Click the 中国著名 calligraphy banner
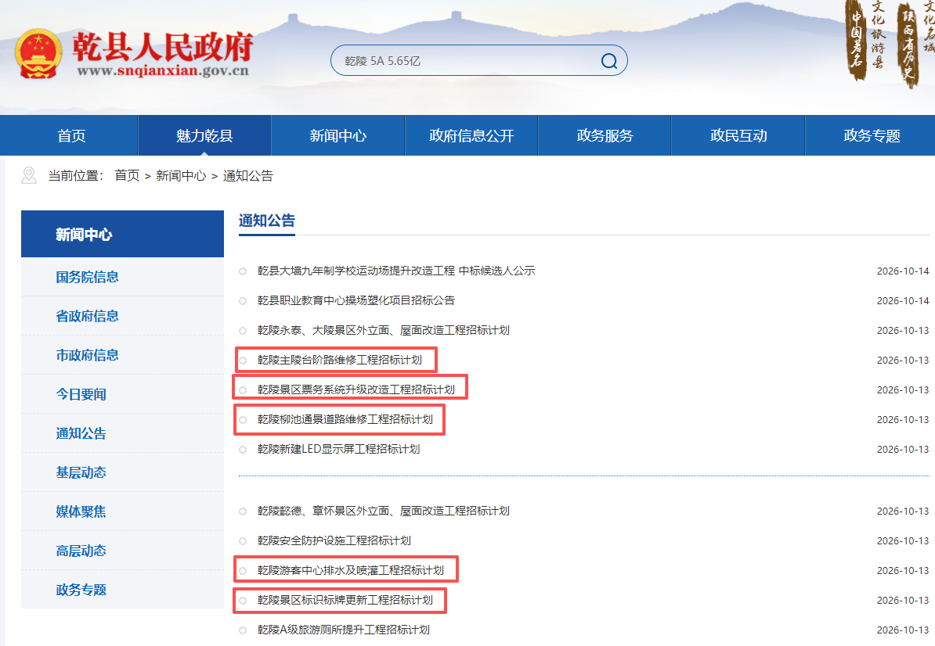 (x=856, y=40)
